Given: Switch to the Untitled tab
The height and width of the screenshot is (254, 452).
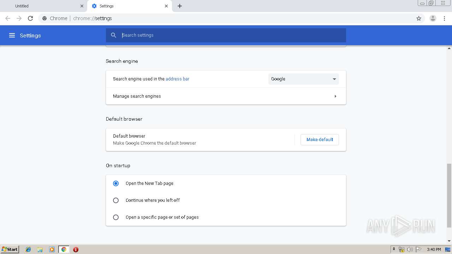Looking at the screenshot, I should (44, 6).
